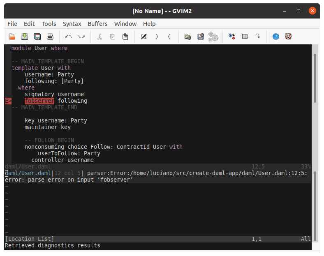Click the E> error sign in the gutter

coord(8,101)
